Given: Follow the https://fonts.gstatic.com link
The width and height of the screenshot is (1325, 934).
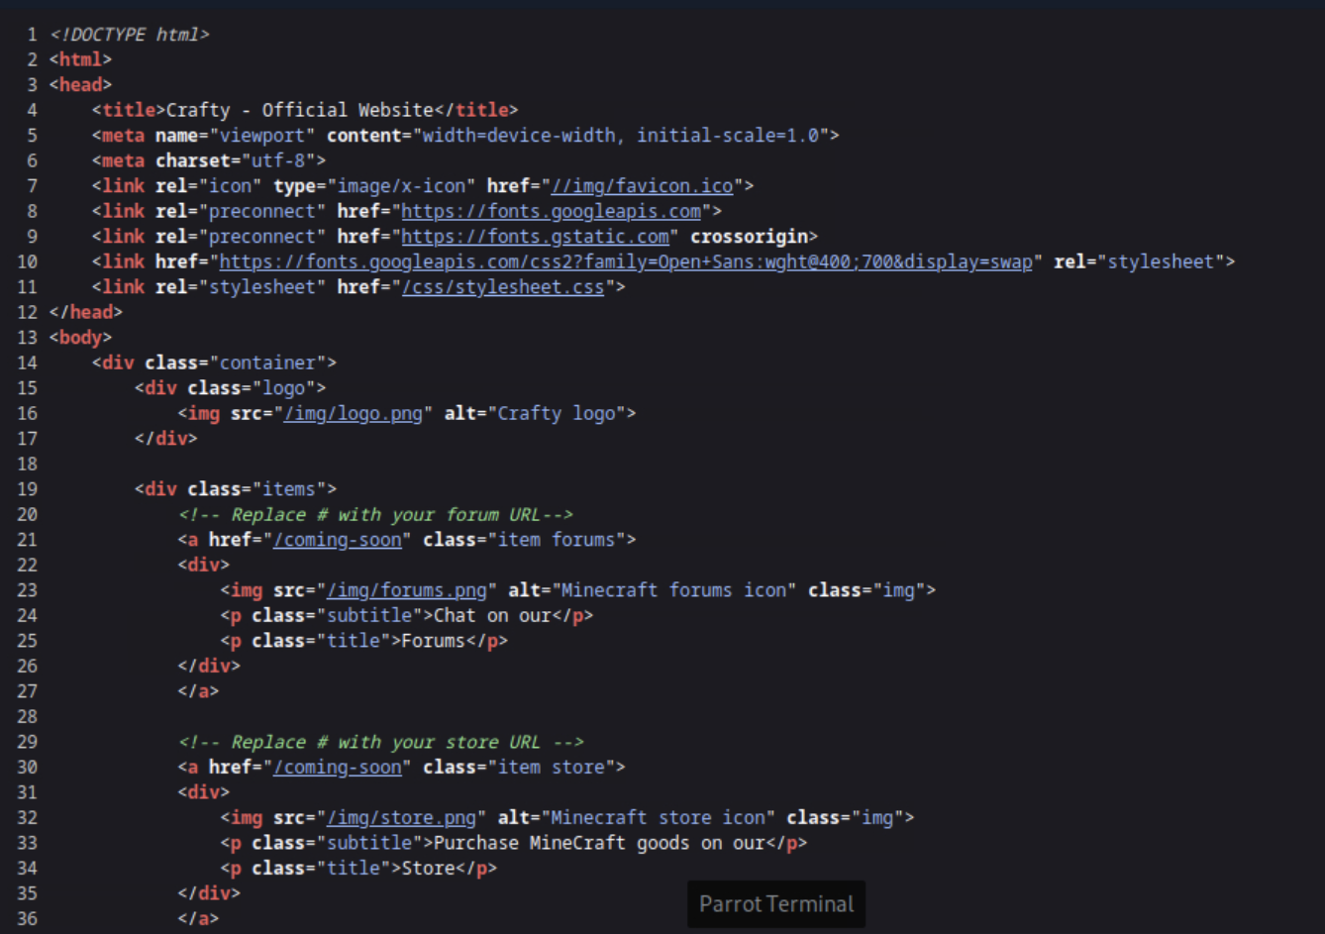Looking at the screenshot, I should coord(535,237).
